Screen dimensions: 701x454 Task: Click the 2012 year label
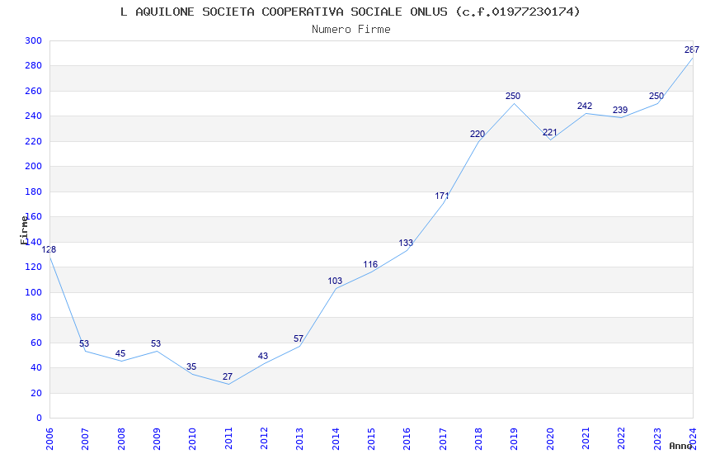pos(264,438)
